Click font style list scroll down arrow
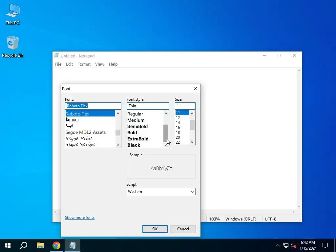Image resolution: width=336 pixels, height=252 pixels. point(166,145)
